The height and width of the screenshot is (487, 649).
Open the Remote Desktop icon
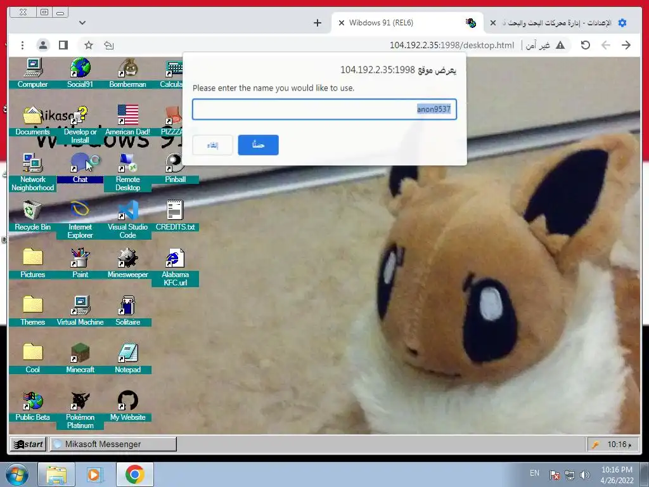127,172
